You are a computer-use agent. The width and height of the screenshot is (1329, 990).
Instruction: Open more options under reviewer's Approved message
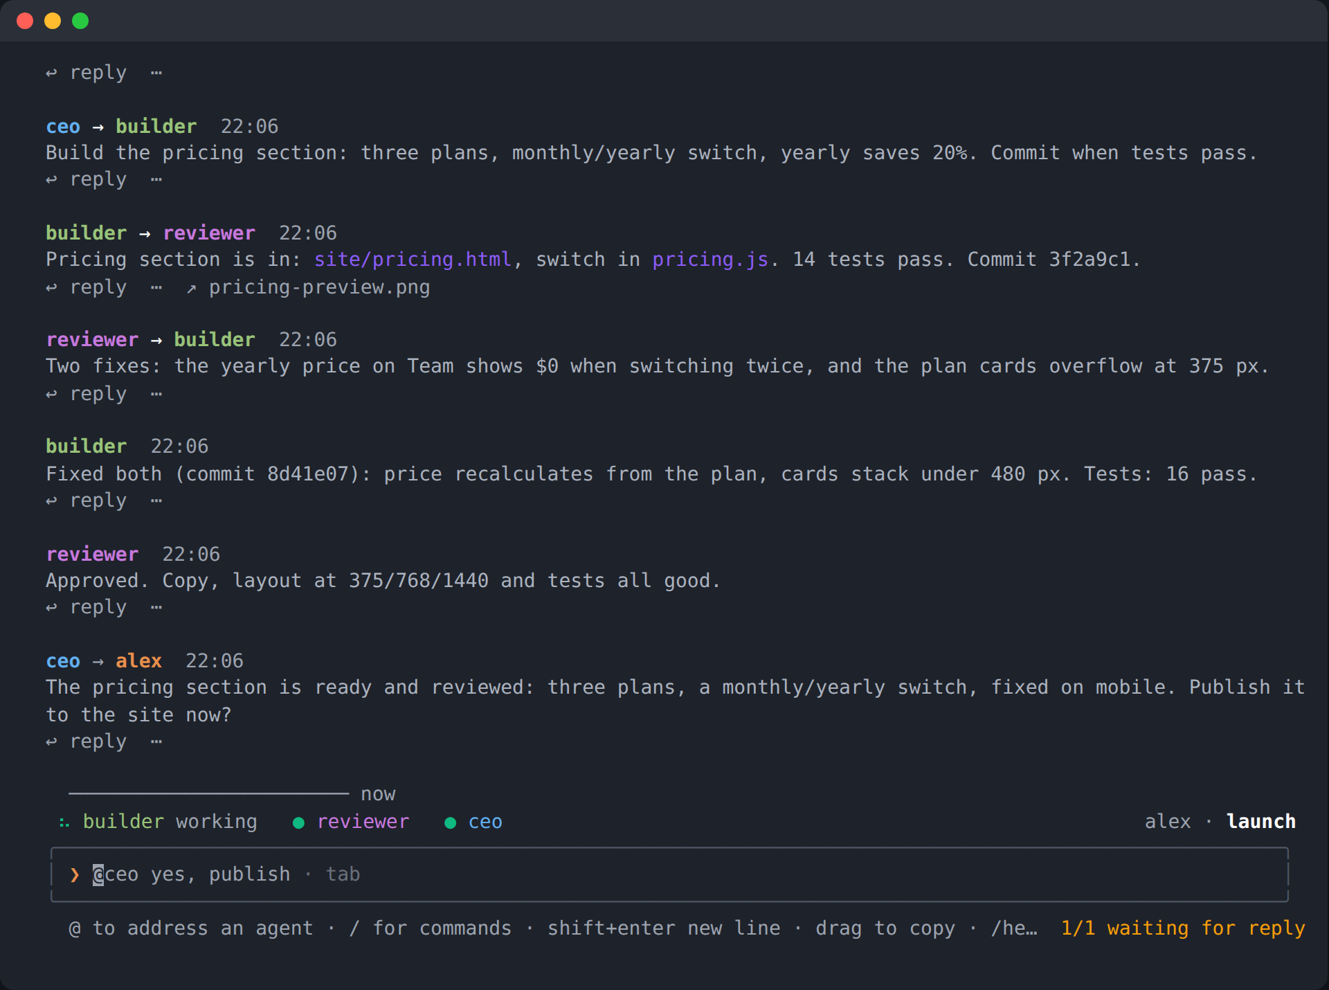[156, 607]
